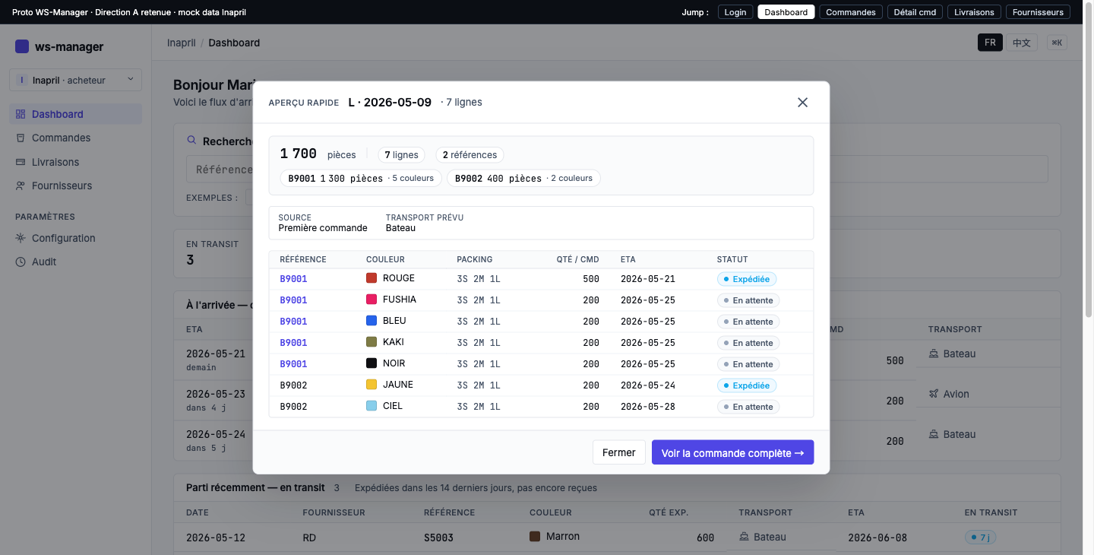Open B9001 reference link in KAKI row

pos(293,343)
